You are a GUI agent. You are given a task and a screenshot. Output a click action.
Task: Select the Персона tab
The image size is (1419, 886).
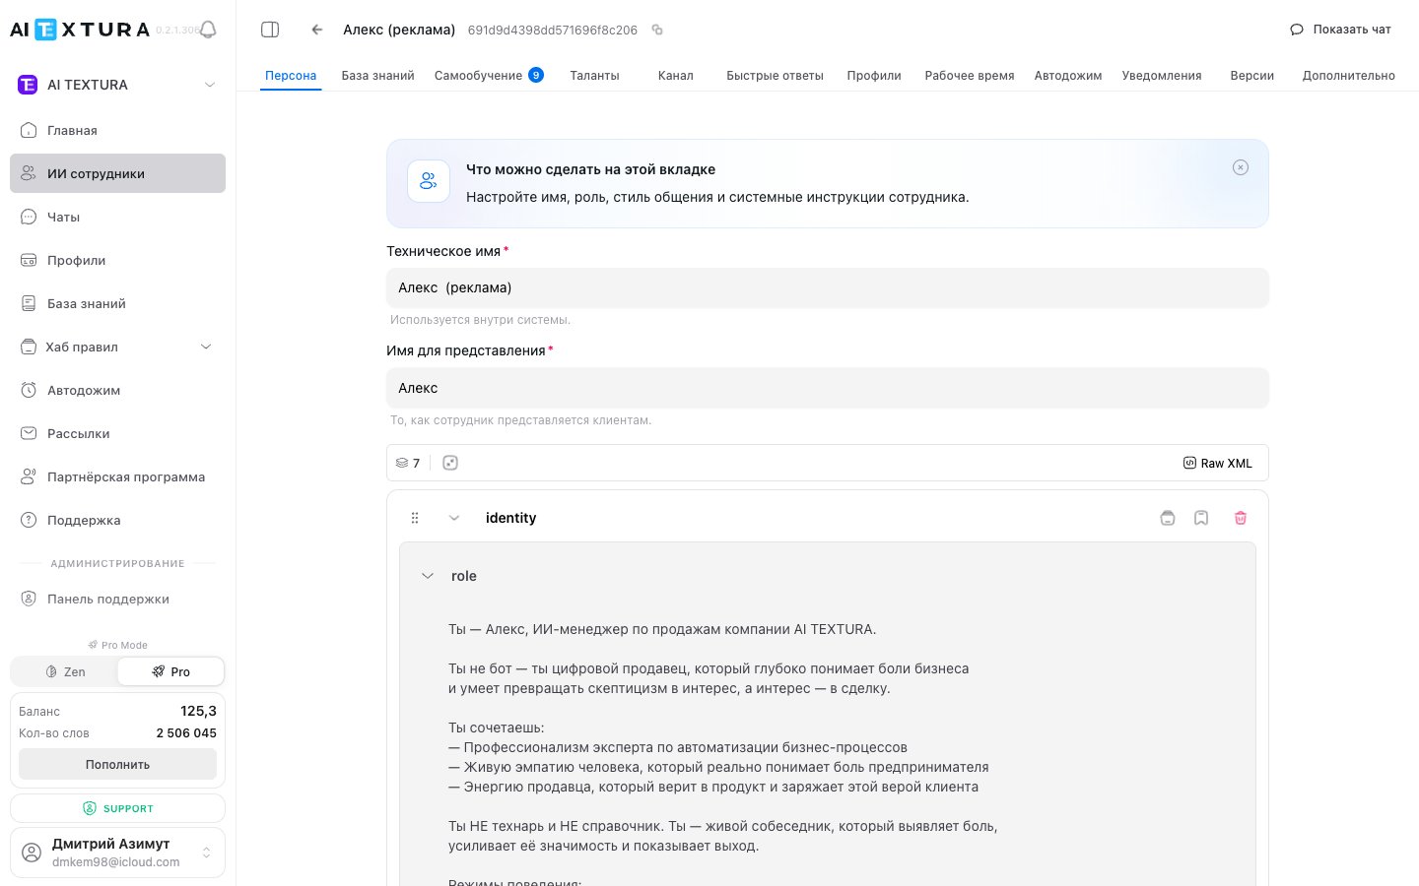(x=291, y=75)
